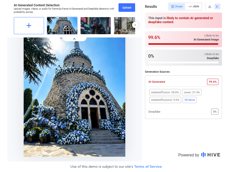This screenshot has width=231, height=172.
Task: Click the stablediffusionxl 9.6% tag
Action: pos(165,100)
